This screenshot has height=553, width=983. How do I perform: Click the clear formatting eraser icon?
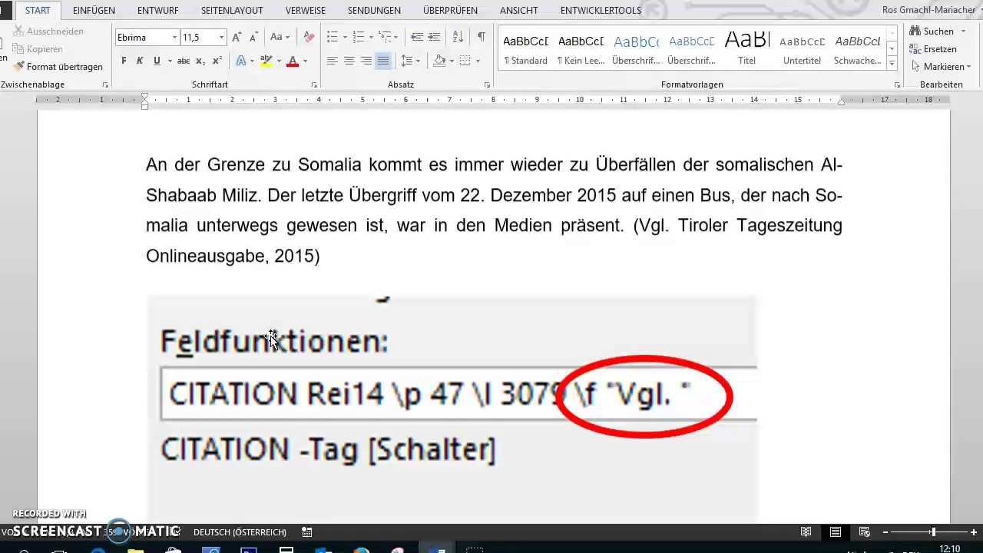309,37
